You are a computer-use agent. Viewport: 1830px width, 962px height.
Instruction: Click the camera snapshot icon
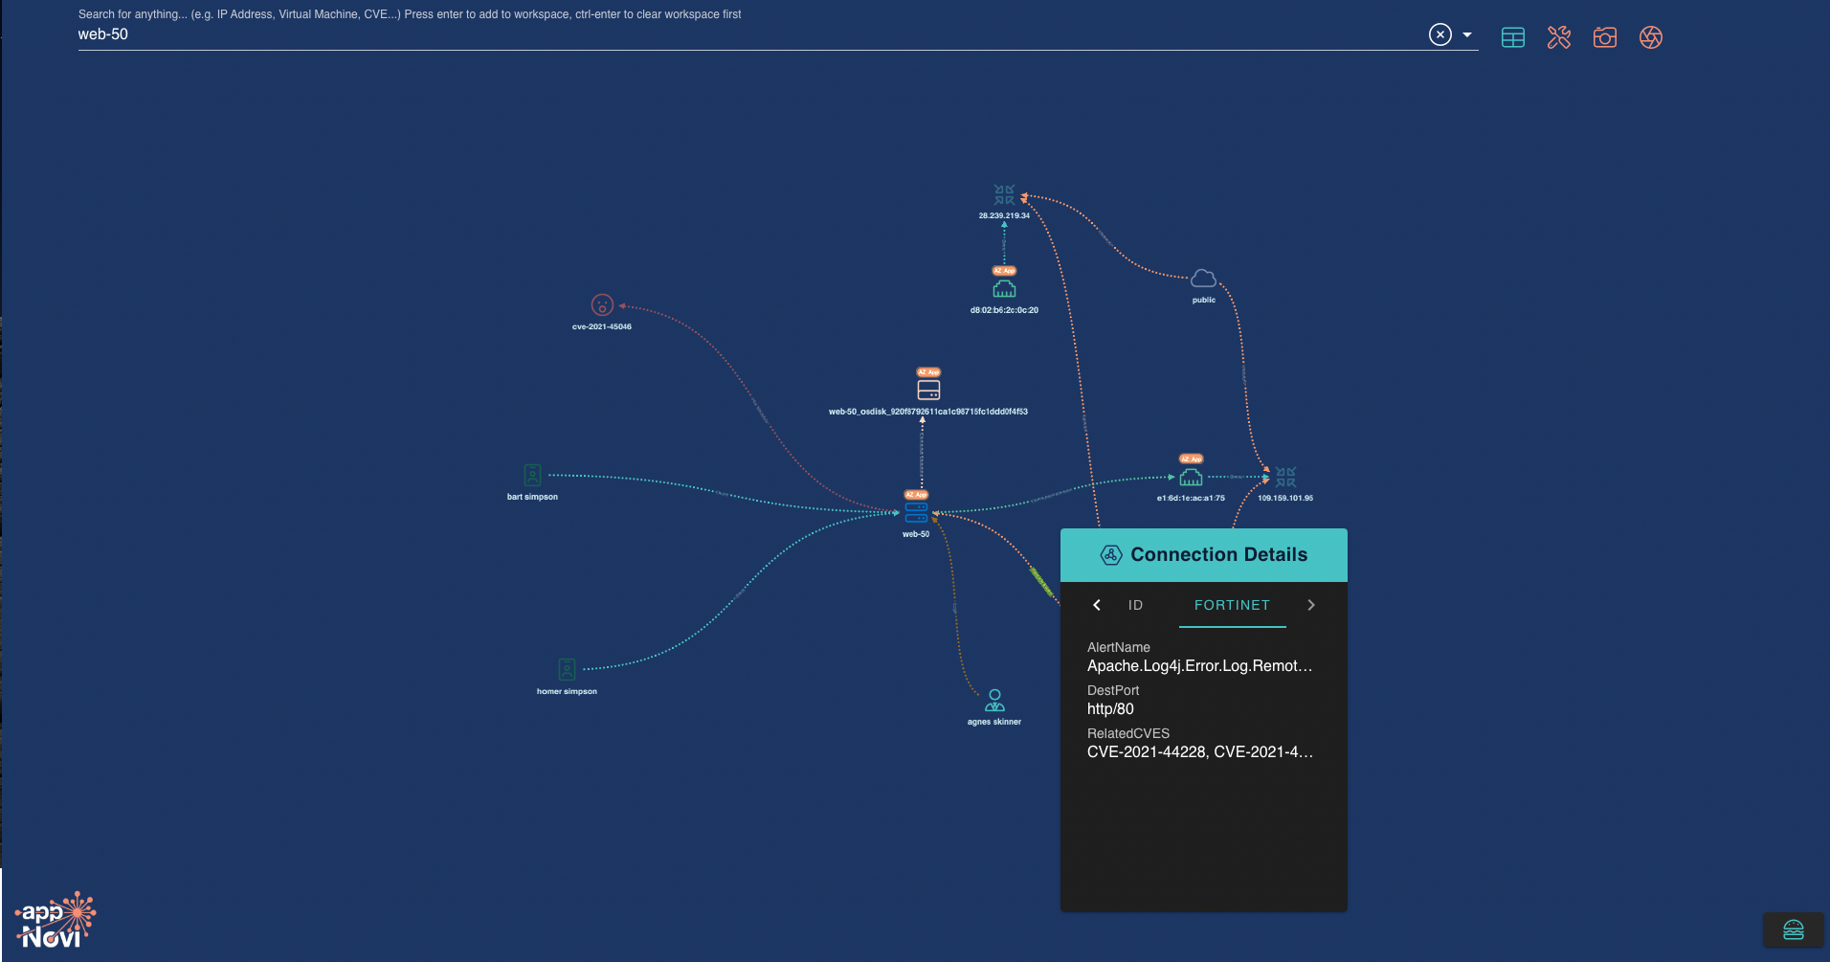tap(1604, 37)
